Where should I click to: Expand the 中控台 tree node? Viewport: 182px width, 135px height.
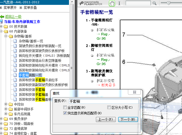[x=6, y=104]
